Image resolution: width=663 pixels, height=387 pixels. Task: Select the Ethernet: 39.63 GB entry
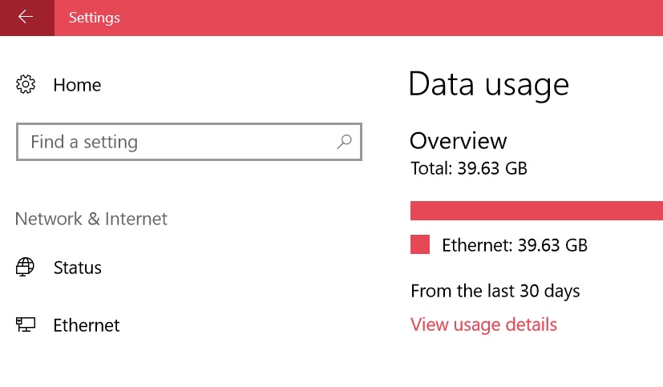coord(515,245)
